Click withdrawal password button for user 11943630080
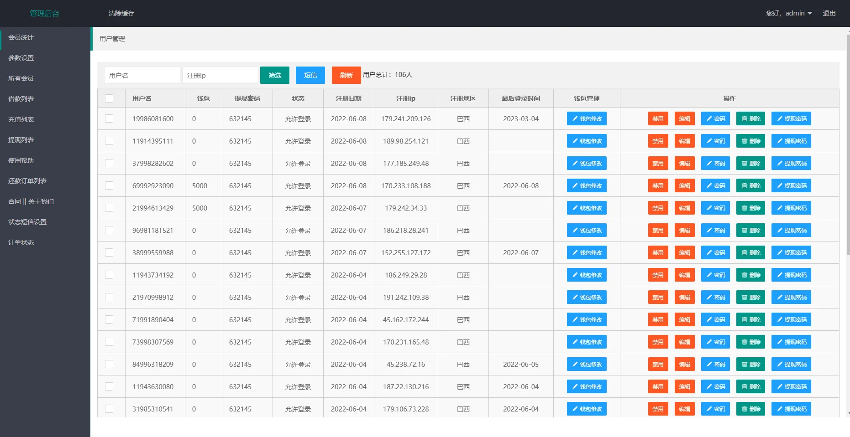 791,386
